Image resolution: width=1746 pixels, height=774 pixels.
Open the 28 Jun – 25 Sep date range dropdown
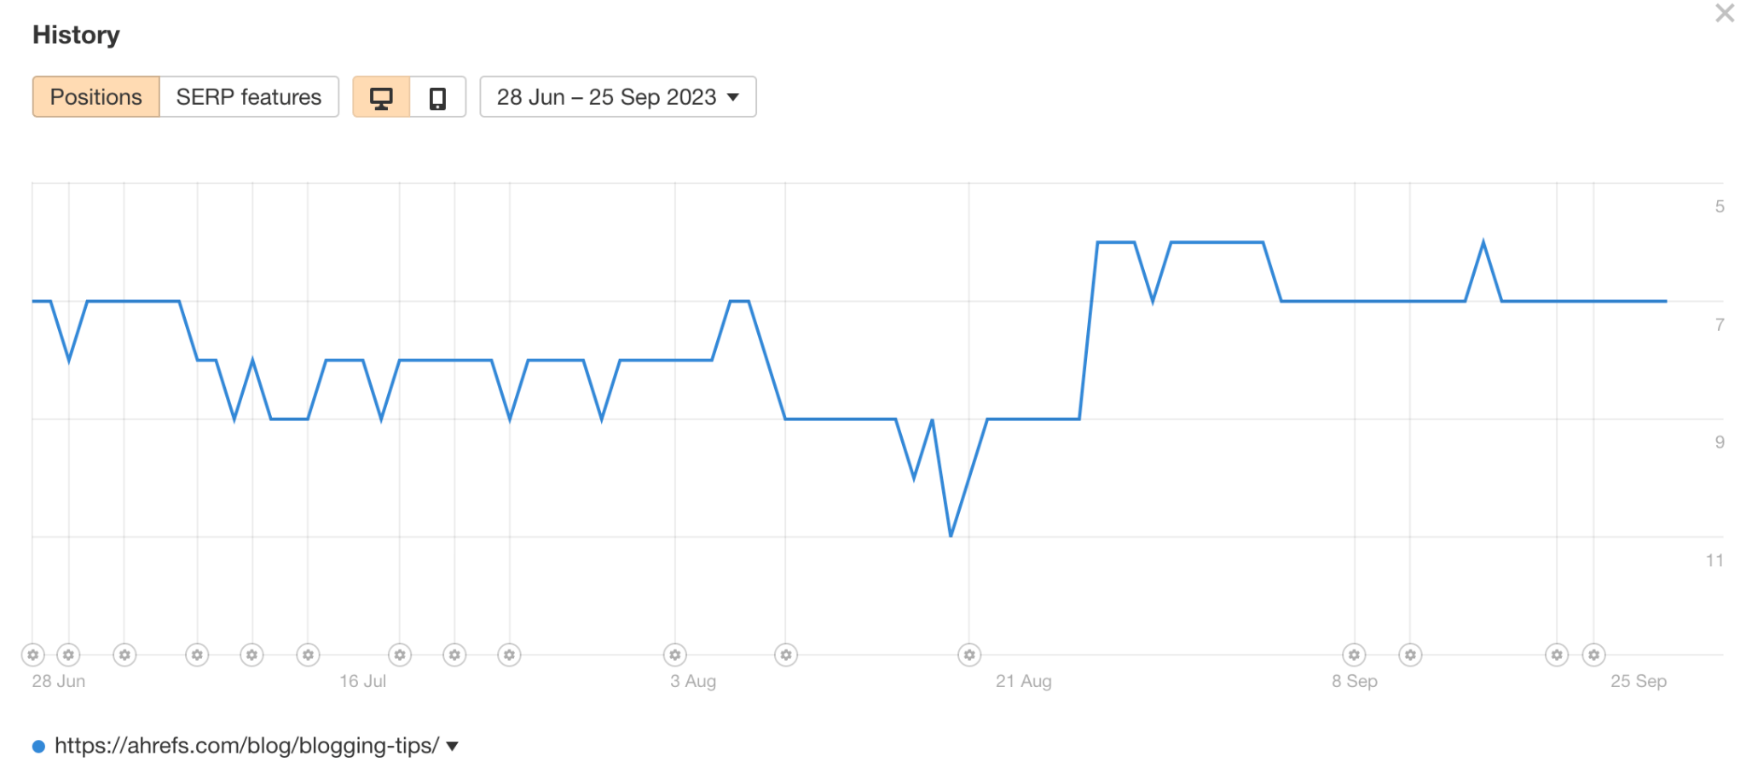click(x=616, y=96)
